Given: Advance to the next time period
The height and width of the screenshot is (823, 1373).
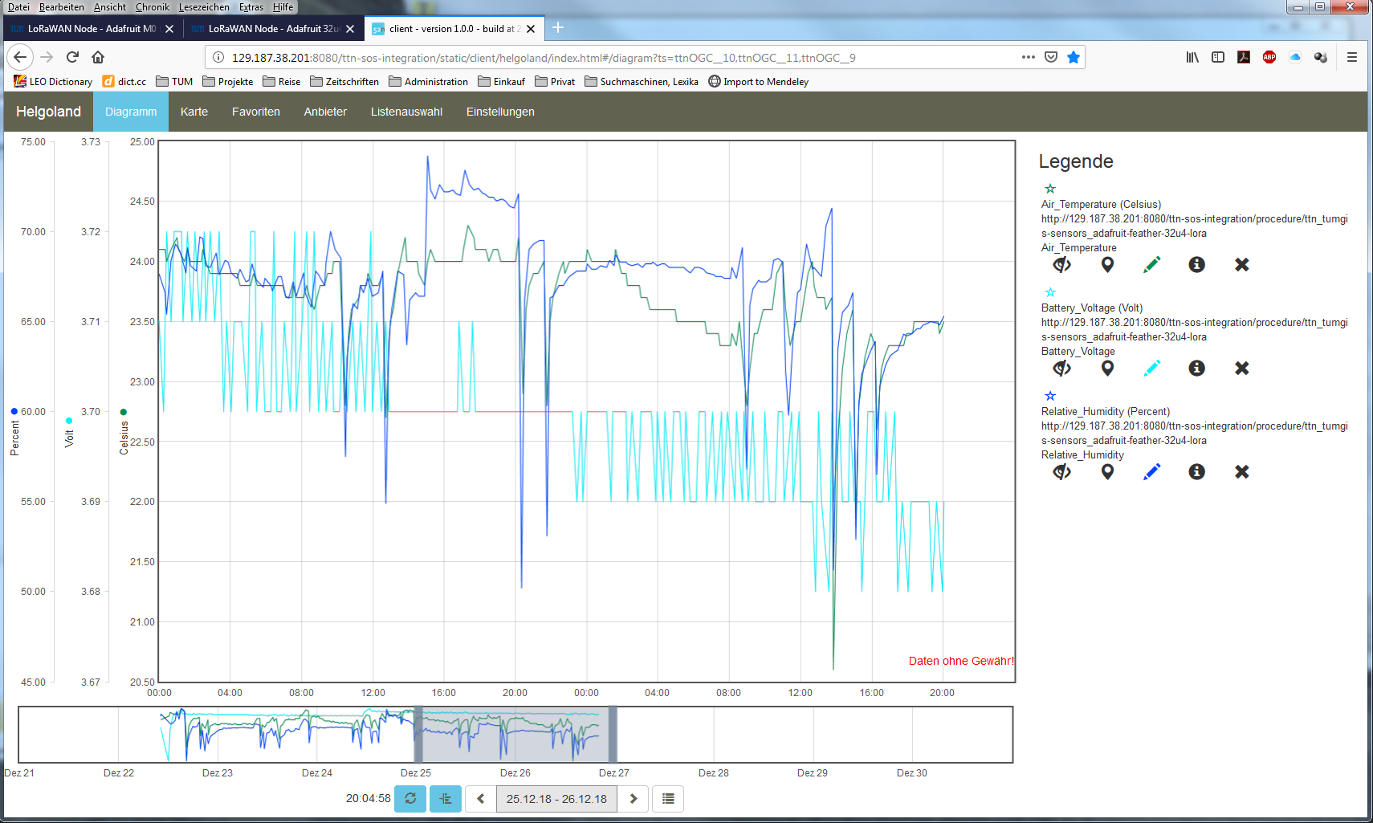Looking at the screenshot, I should (633, 799).
